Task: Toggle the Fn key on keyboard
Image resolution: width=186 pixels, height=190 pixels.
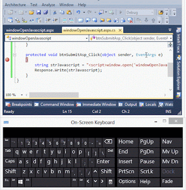Action: pos(7,181)
